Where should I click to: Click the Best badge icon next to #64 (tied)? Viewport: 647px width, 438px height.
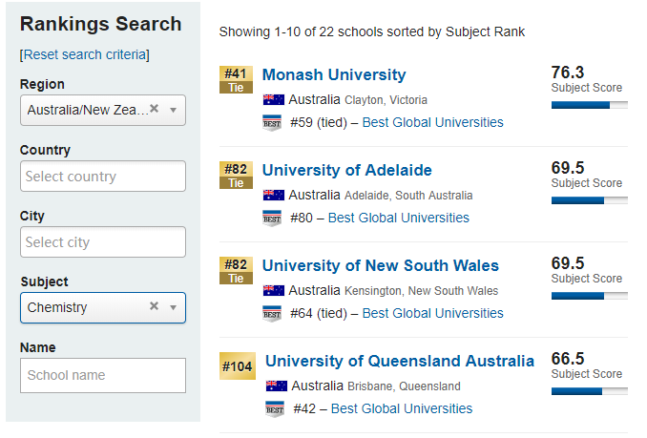coord(272,314)
